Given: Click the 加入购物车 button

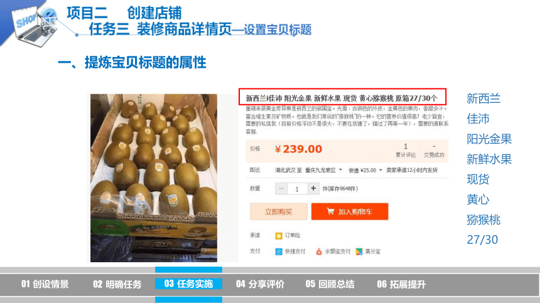Looking at the screenshot, I should [350, 211].
